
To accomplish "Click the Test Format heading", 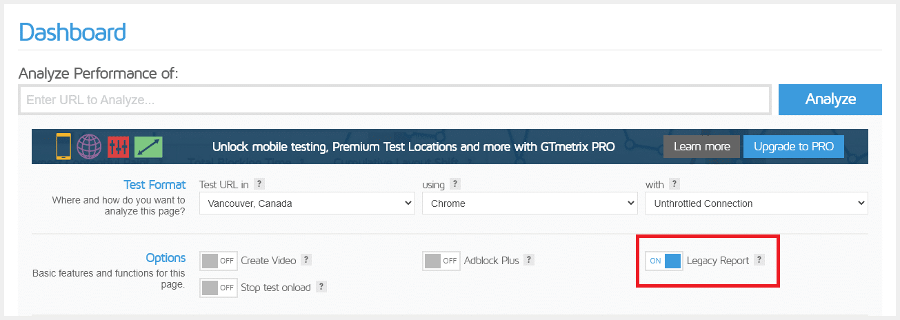I will point(154,185).
